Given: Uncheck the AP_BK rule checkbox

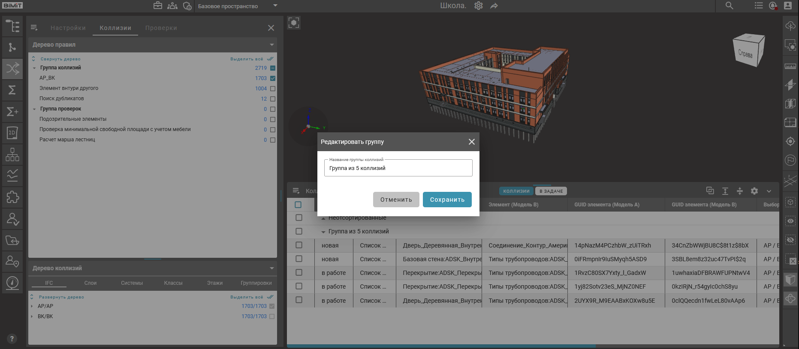Looking at the screenshot, I should [273, 78].
